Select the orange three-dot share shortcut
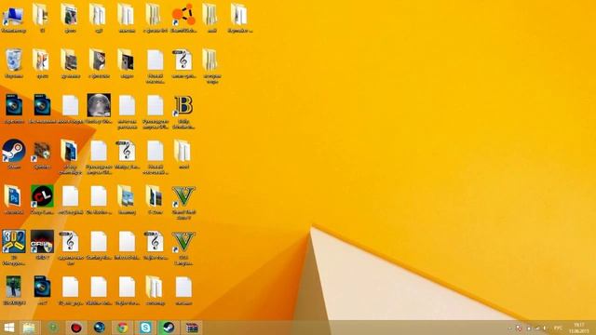 tap(183, 19)
